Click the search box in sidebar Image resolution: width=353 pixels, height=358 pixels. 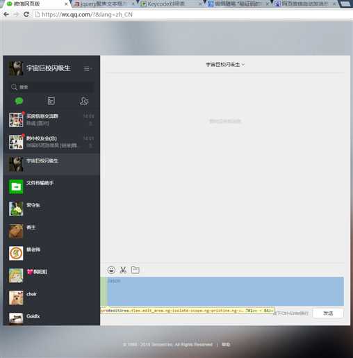[x=51, y=87]
